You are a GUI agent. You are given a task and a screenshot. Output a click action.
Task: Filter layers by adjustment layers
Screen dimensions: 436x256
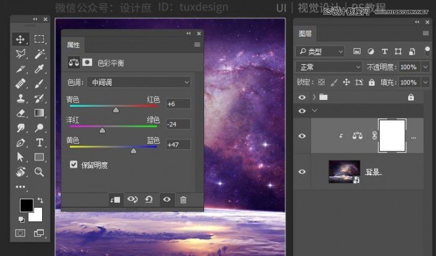tap(370, 51)
